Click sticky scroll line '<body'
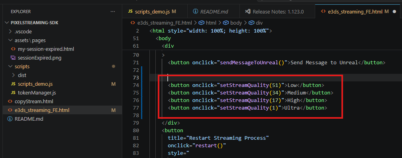The width and height of the screenshot is (402, 158). 163,39
